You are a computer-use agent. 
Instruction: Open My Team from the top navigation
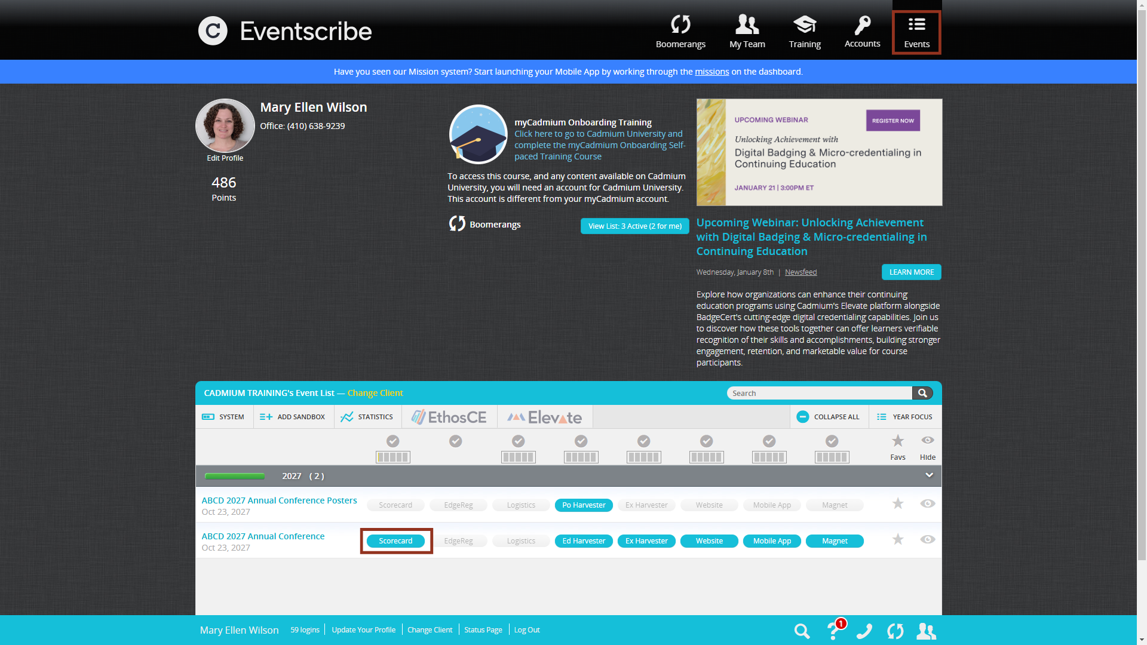[747, 31]
